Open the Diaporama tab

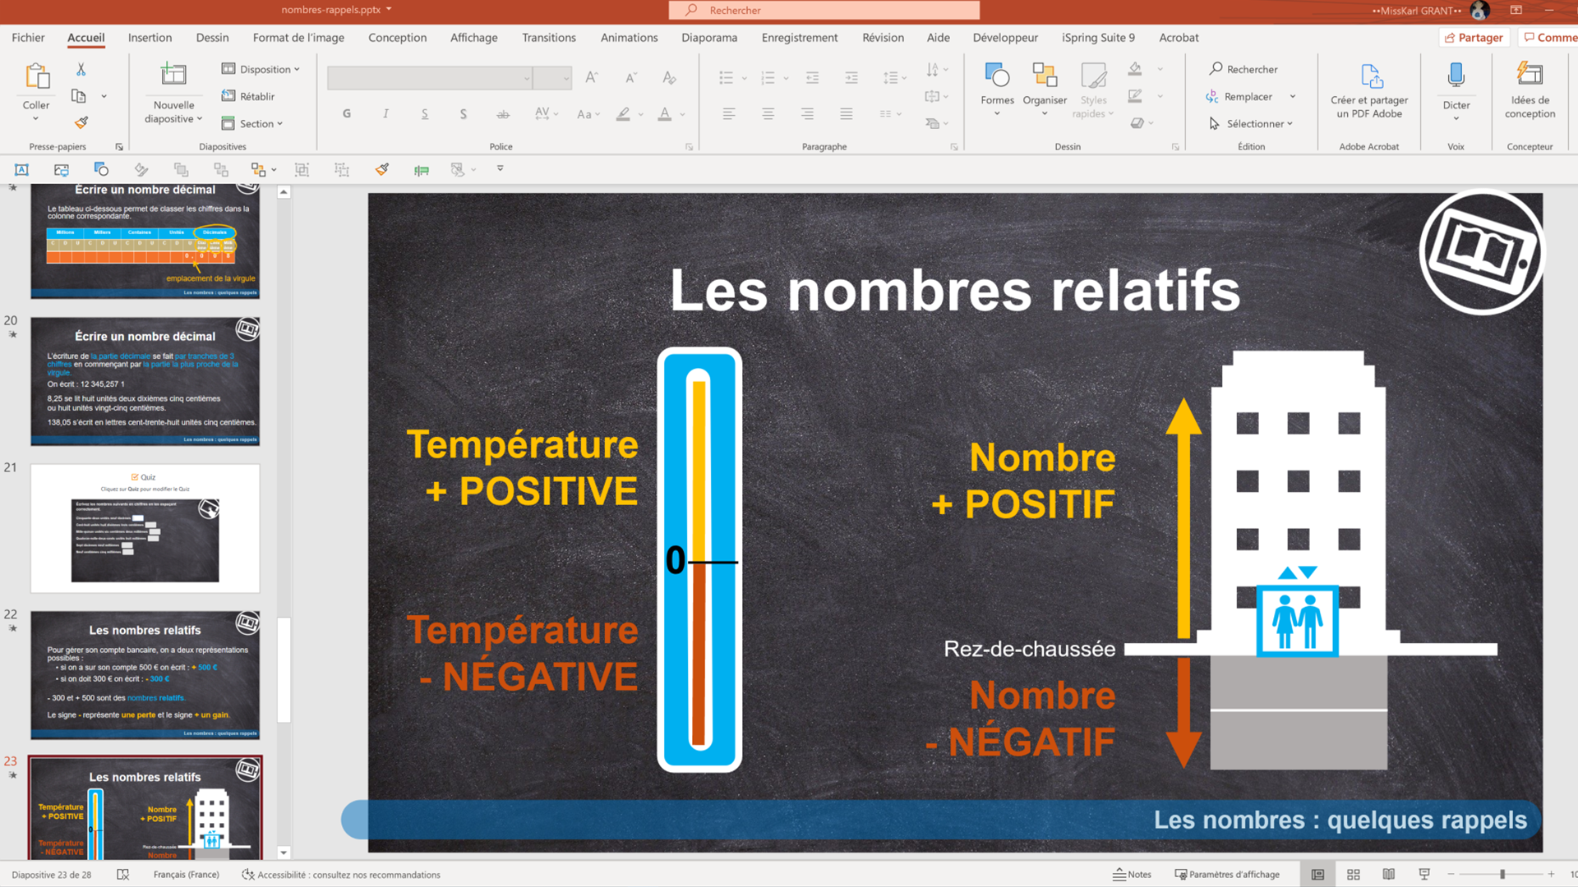pos(709,38)
